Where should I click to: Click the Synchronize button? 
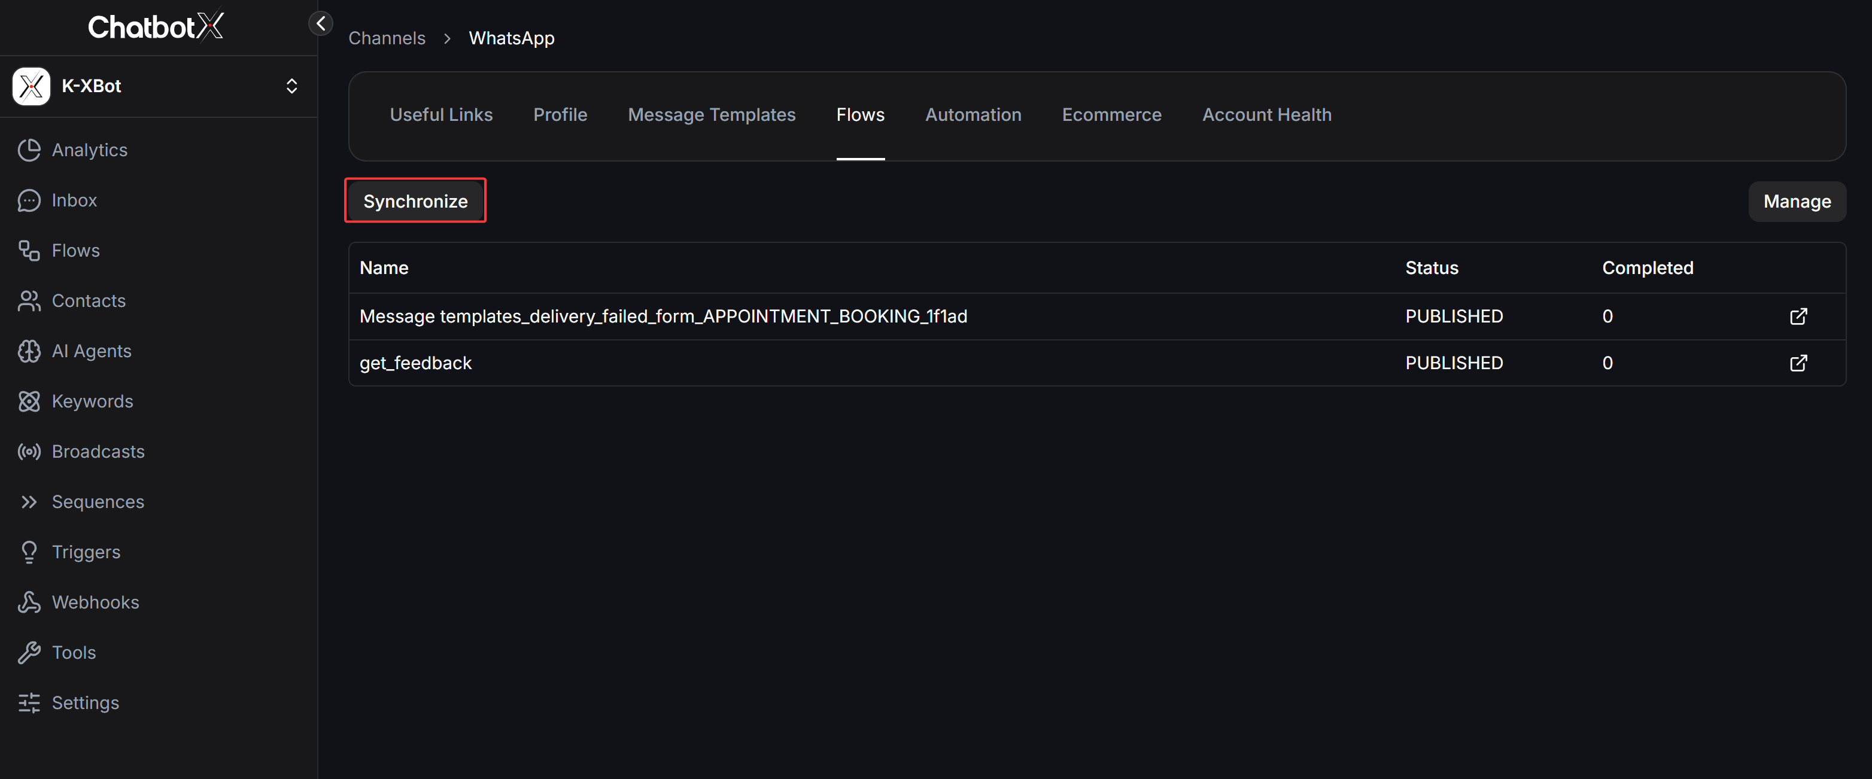[x=415, y=201]
